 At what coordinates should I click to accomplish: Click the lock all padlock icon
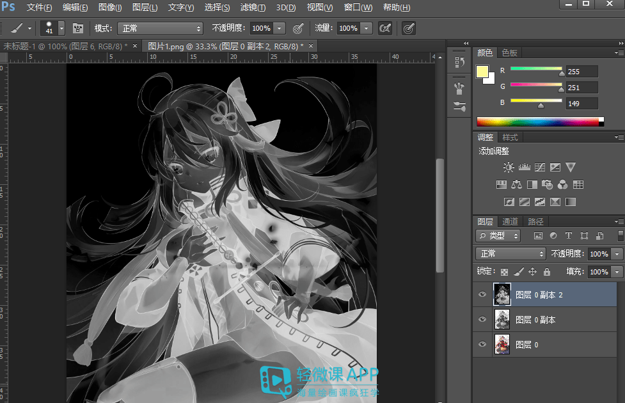pos(547,272)
